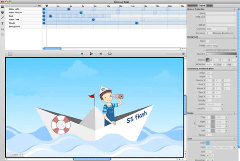Click the Underline decoration button
This screenshot has height=161, width=240.
(x=208, y=160)
